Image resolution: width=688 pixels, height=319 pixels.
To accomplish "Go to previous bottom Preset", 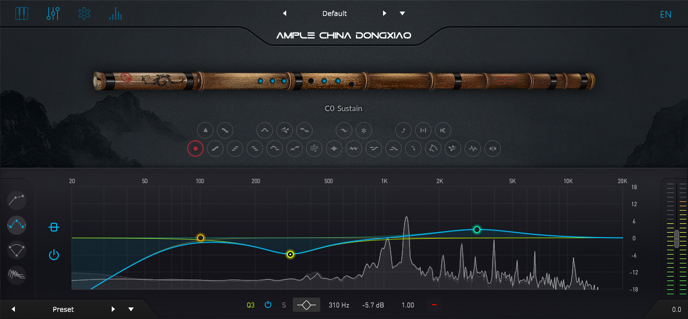I will tap(13, 309).
